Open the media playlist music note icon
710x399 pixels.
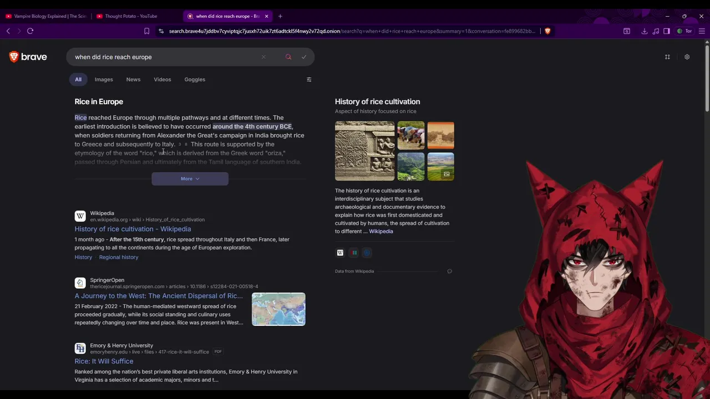point(656,31)
